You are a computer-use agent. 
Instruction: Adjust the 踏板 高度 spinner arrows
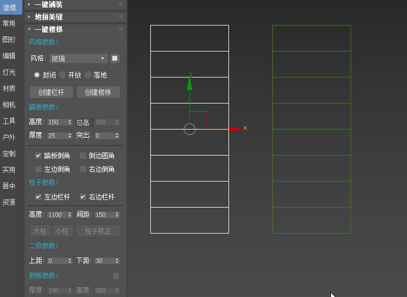(x=70, y=122)
